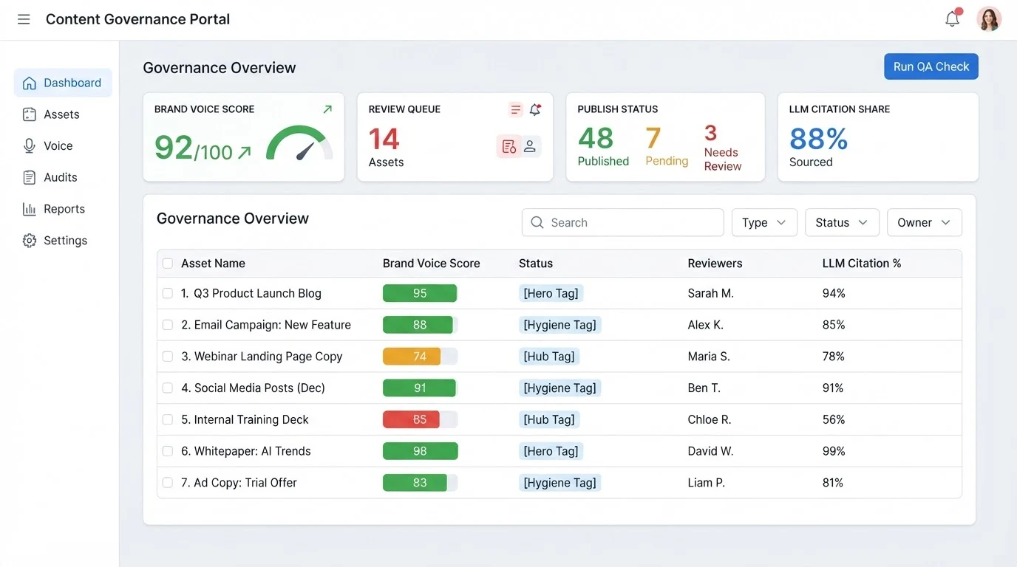
Task: Go to Dashboard in sidebar
Action: (x=63, y=83)
